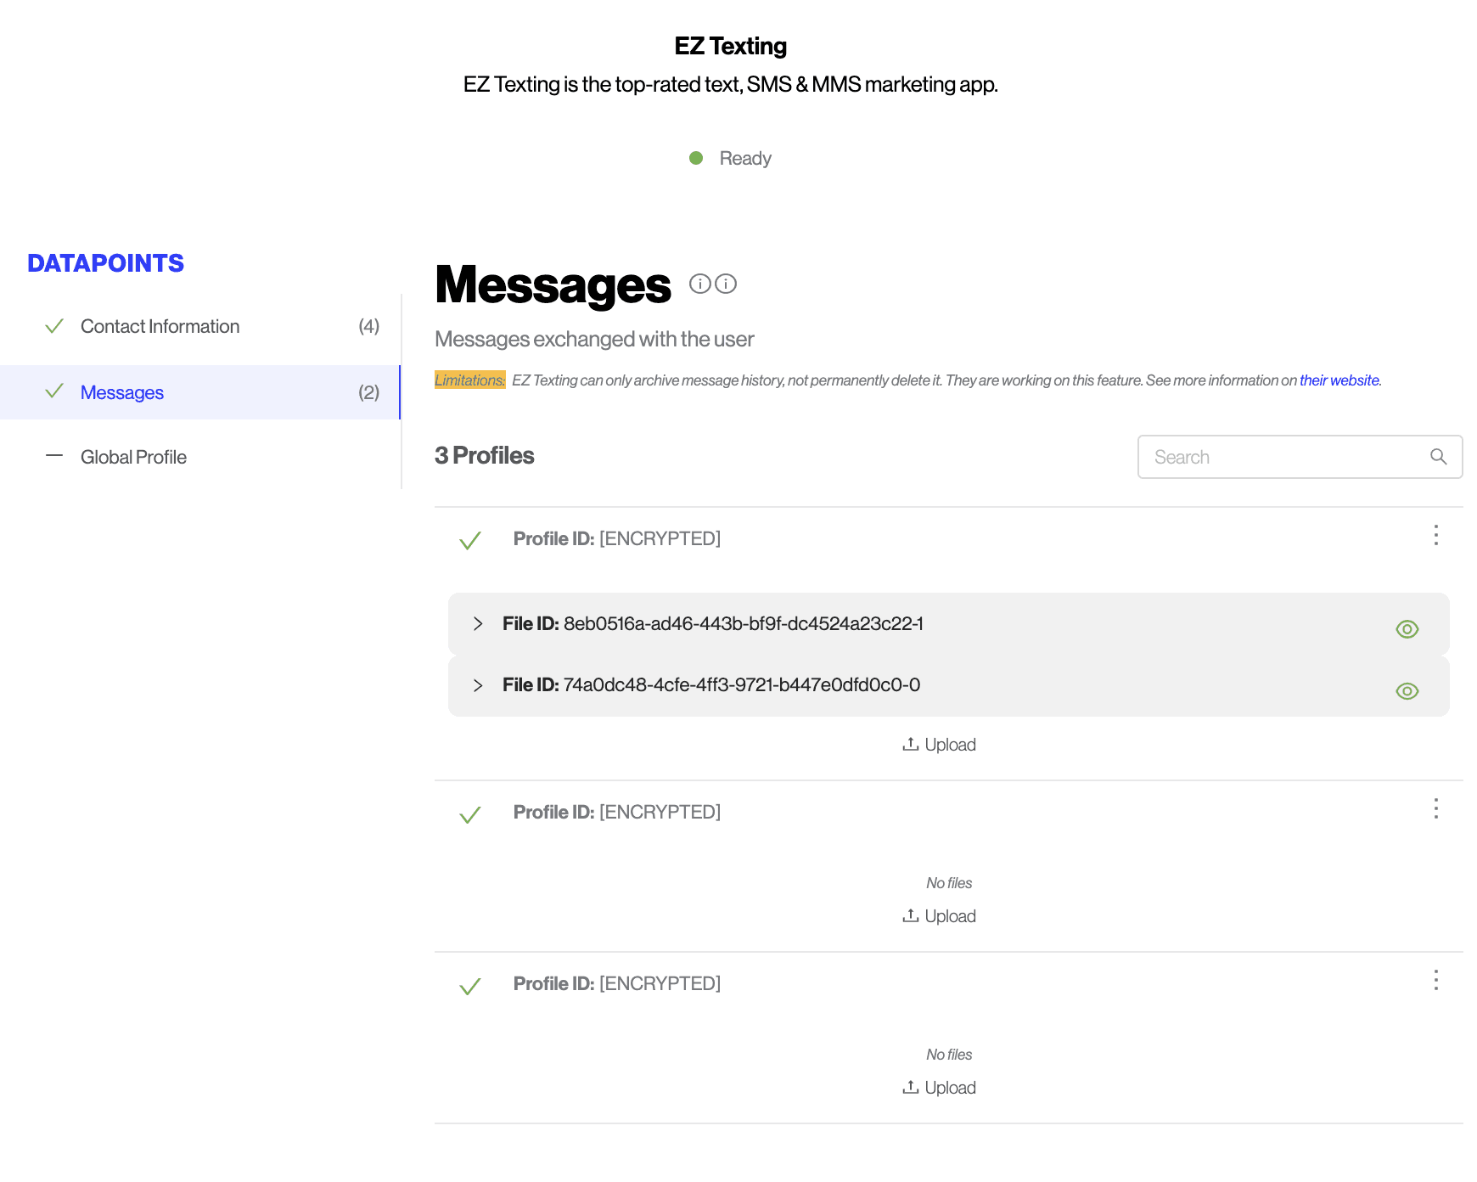Image resolution: width=1477 pixels, height=1182 pixels.
Task: Expand file 8eb0516a-ad46 row chevron
Action: pyautogui.click(x=478, y=624)
